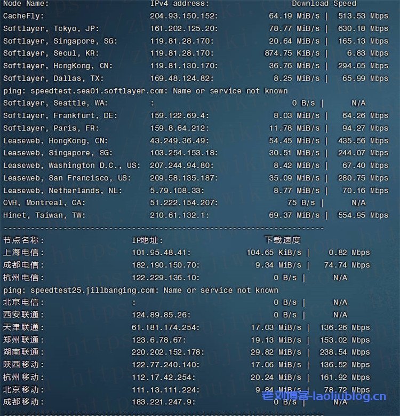Viewport: 400px width, 416px height.
Task: Select Softlayer, Seoul, KR label
Action: pyautogui.click(x=51, y=53)
